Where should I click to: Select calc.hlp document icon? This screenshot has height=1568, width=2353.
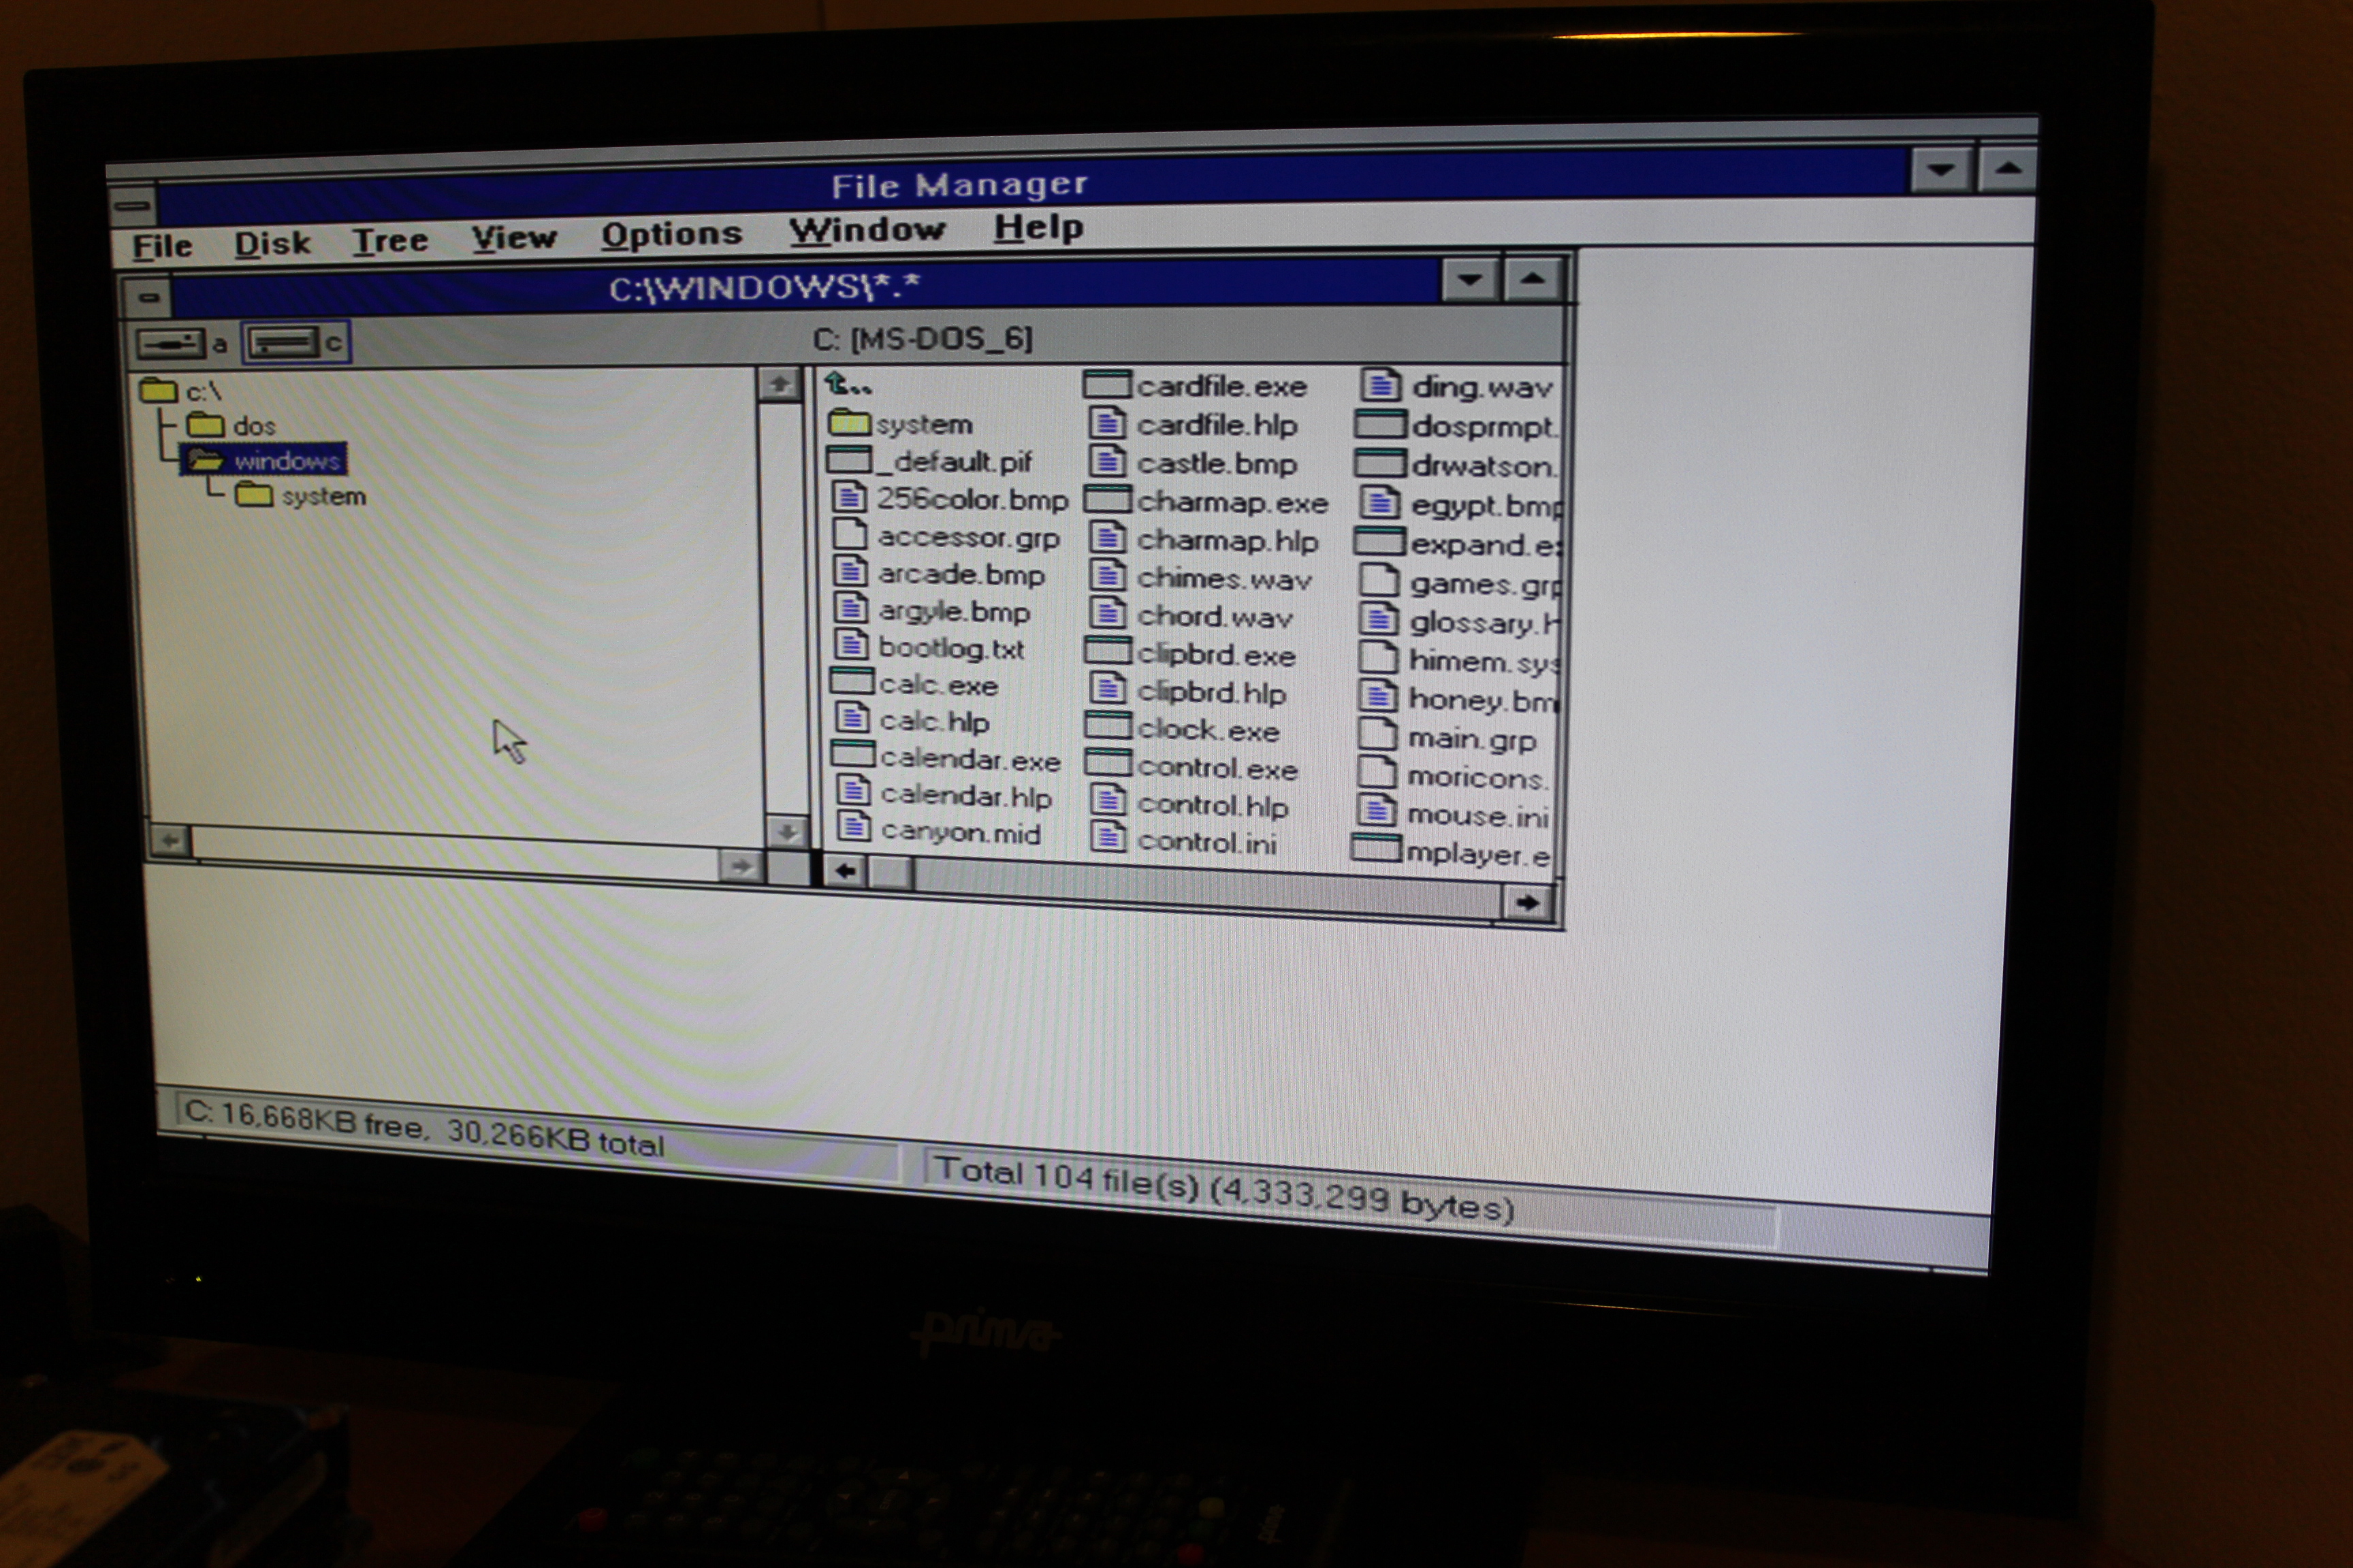tap(852, 719)
